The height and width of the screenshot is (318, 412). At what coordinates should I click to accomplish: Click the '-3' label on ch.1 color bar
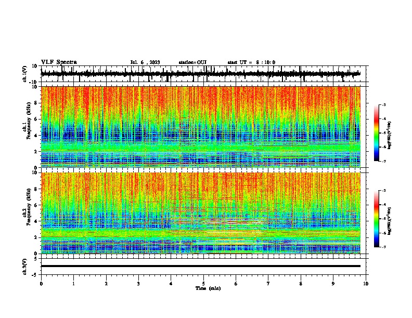click(384, 105)
